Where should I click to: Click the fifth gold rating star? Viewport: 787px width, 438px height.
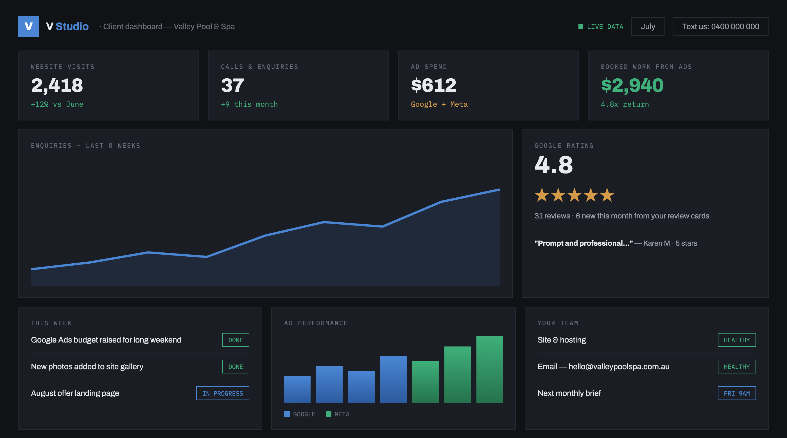(607, 195)
